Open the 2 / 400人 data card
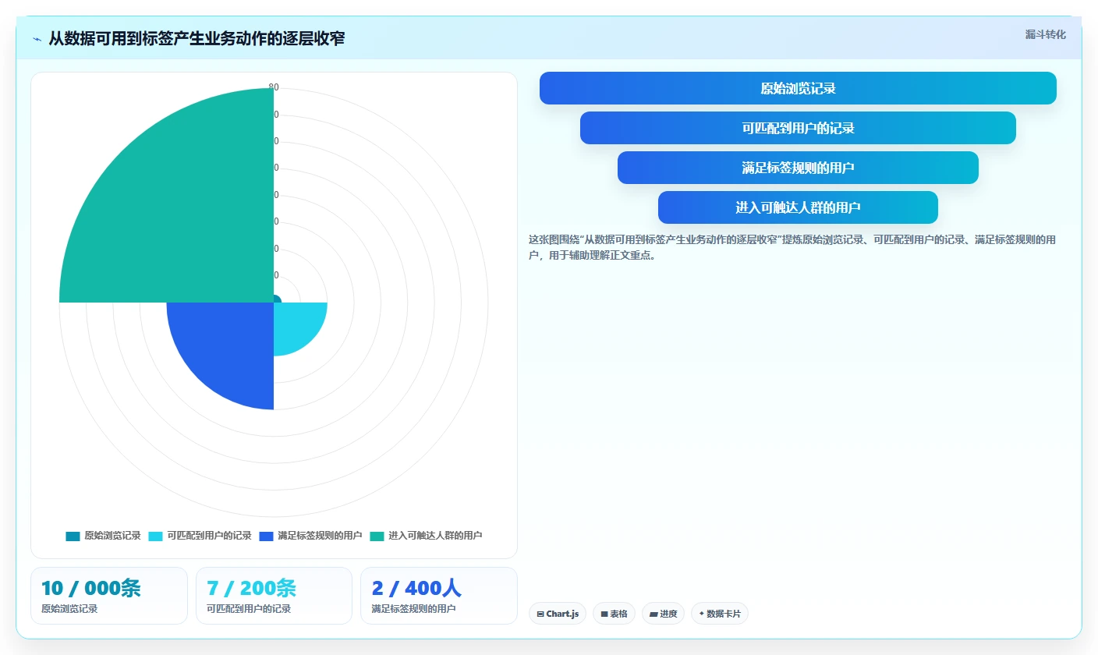Viewport: 1098px width, 655px height. point(439,596)
